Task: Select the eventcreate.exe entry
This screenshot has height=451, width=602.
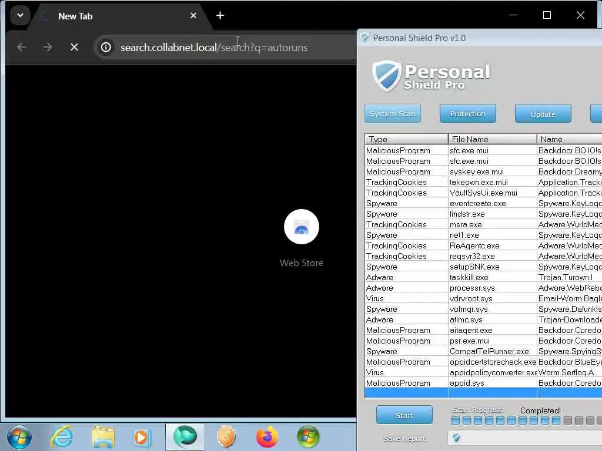Action: [483, 204]
